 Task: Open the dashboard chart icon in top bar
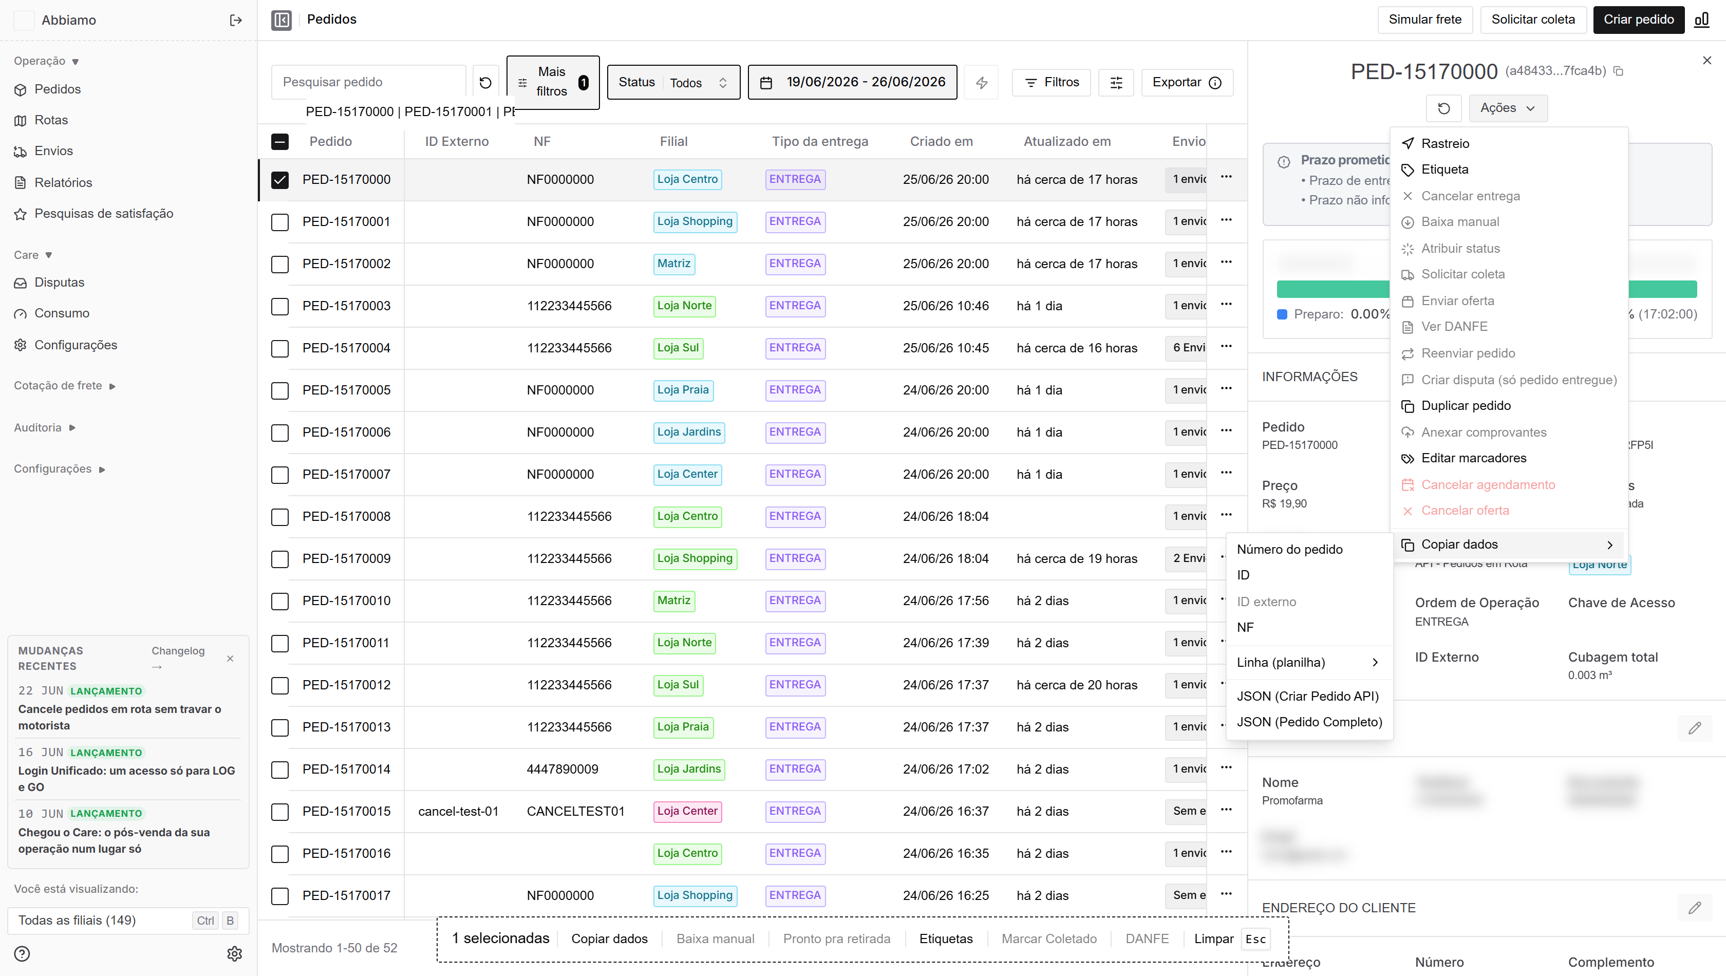click(1701, 20)
